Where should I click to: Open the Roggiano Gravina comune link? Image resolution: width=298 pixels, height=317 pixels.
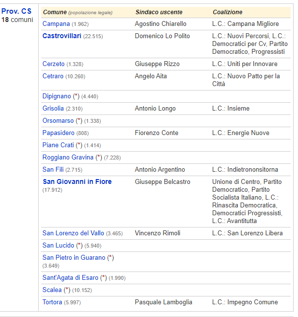point(68,158)
